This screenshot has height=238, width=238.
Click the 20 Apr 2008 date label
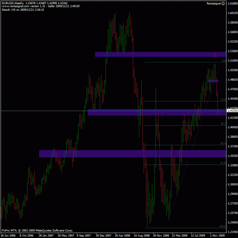tap(122, 236)
